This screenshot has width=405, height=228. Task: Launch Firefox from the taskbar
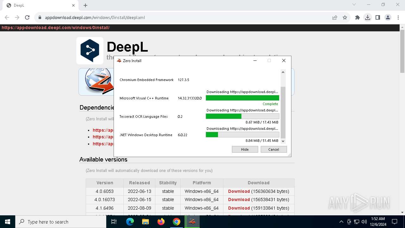point(161,222)
